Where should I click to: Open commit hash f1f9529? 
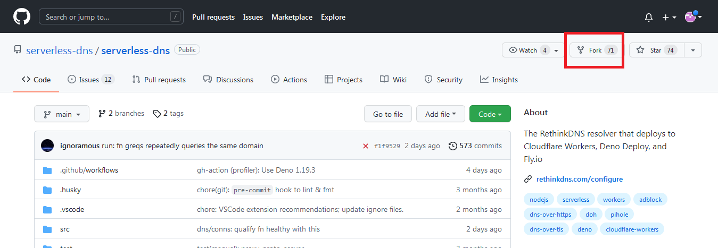tap(387, 146)
